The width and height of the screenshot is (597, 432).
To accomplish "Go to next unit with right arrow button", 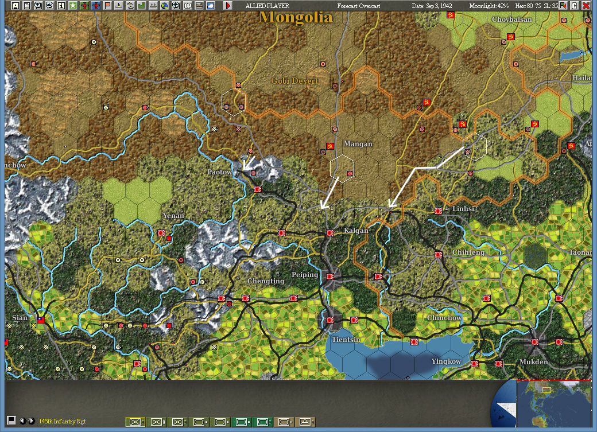I will click(32, 421).
